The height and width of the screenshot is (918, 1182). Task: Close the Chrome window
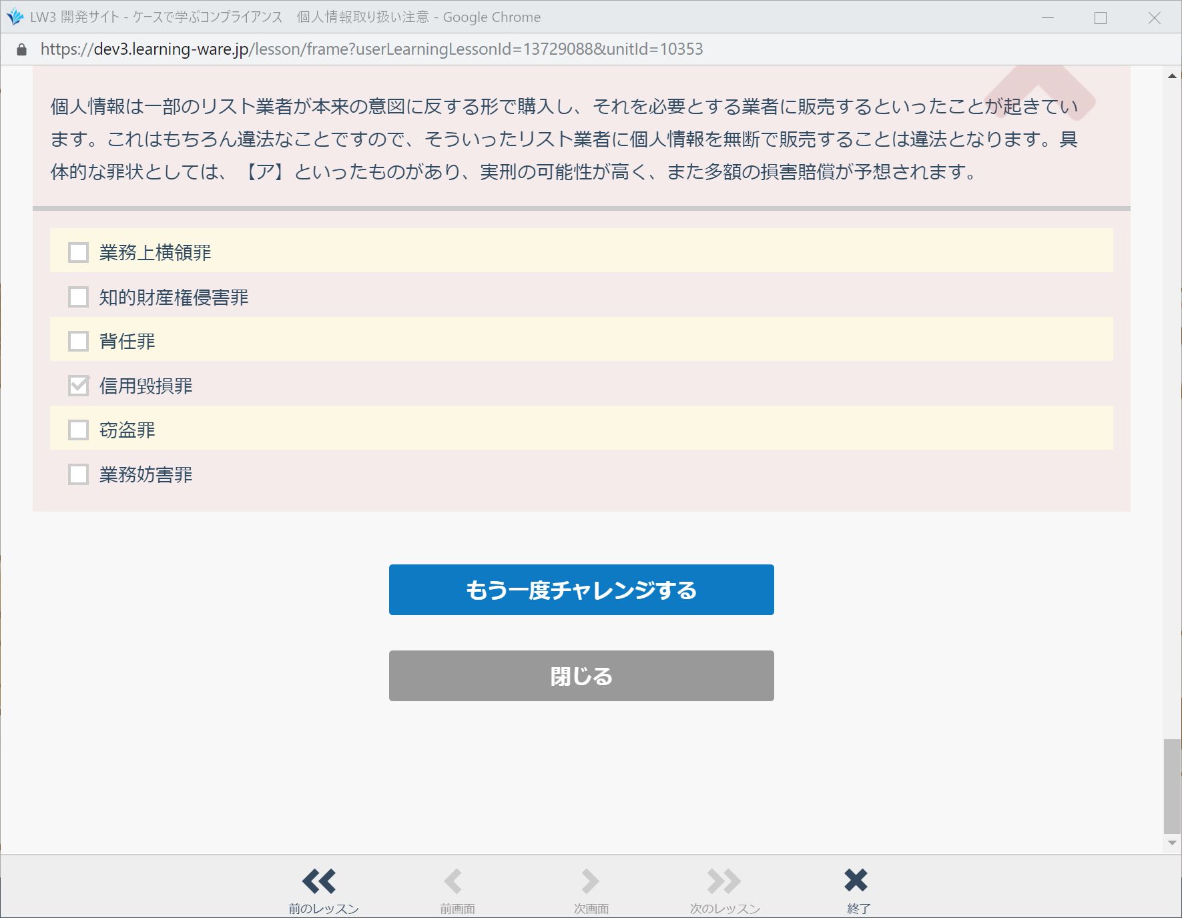tap(1154, 17)
